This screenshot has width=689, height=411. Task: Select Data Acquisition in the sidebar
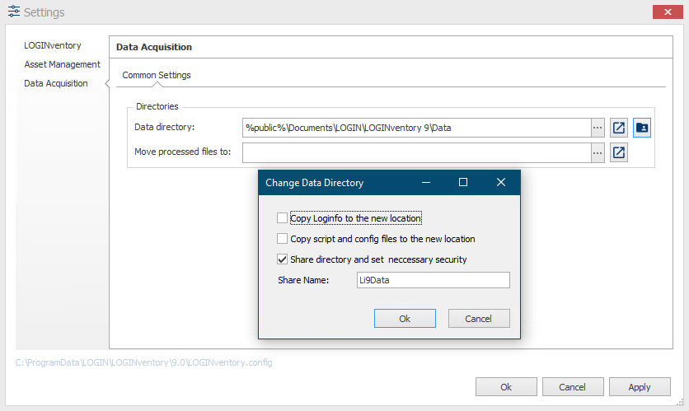pyautogui.click(x=56, y=83)
